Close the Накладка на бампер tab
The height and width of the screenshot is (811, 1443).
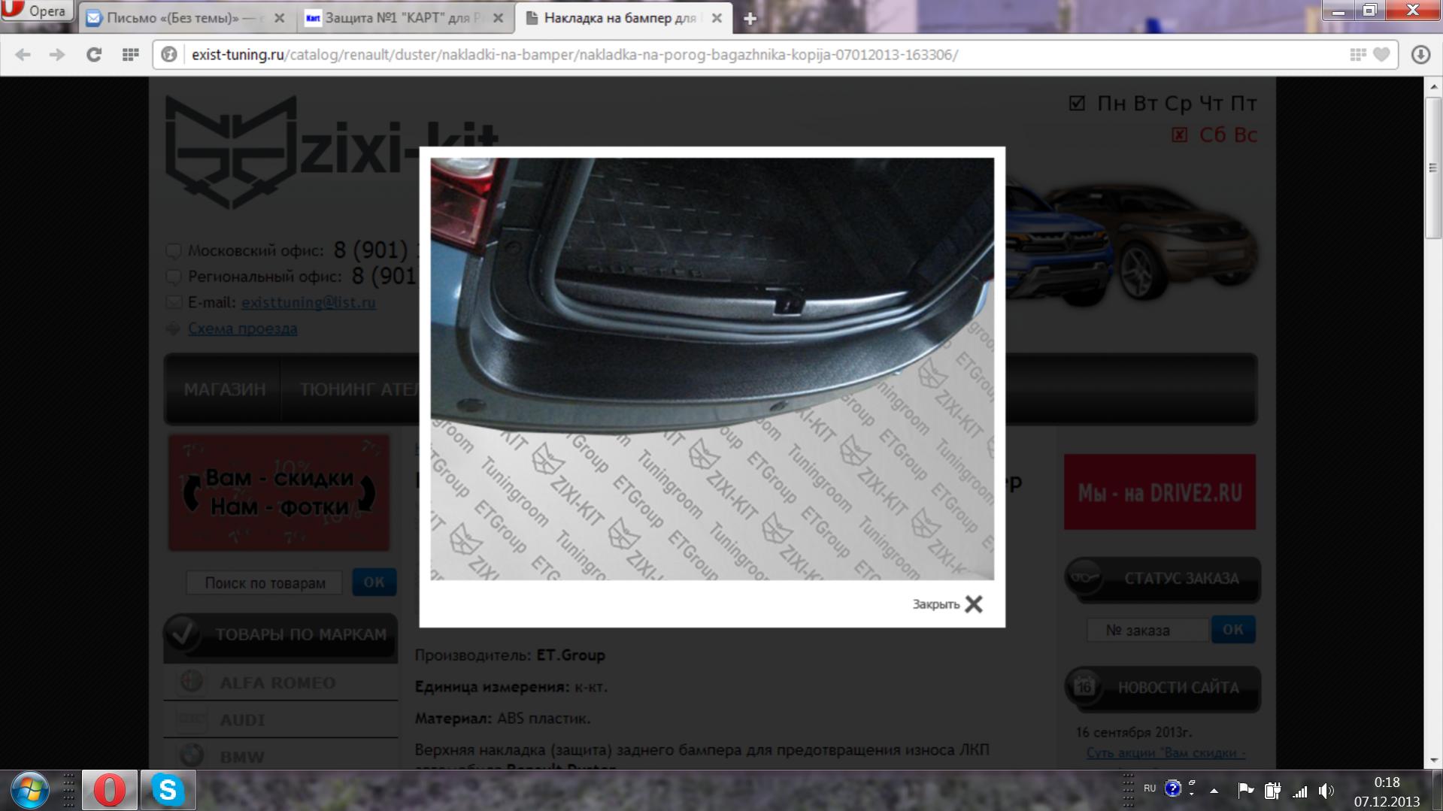[717, 18]
